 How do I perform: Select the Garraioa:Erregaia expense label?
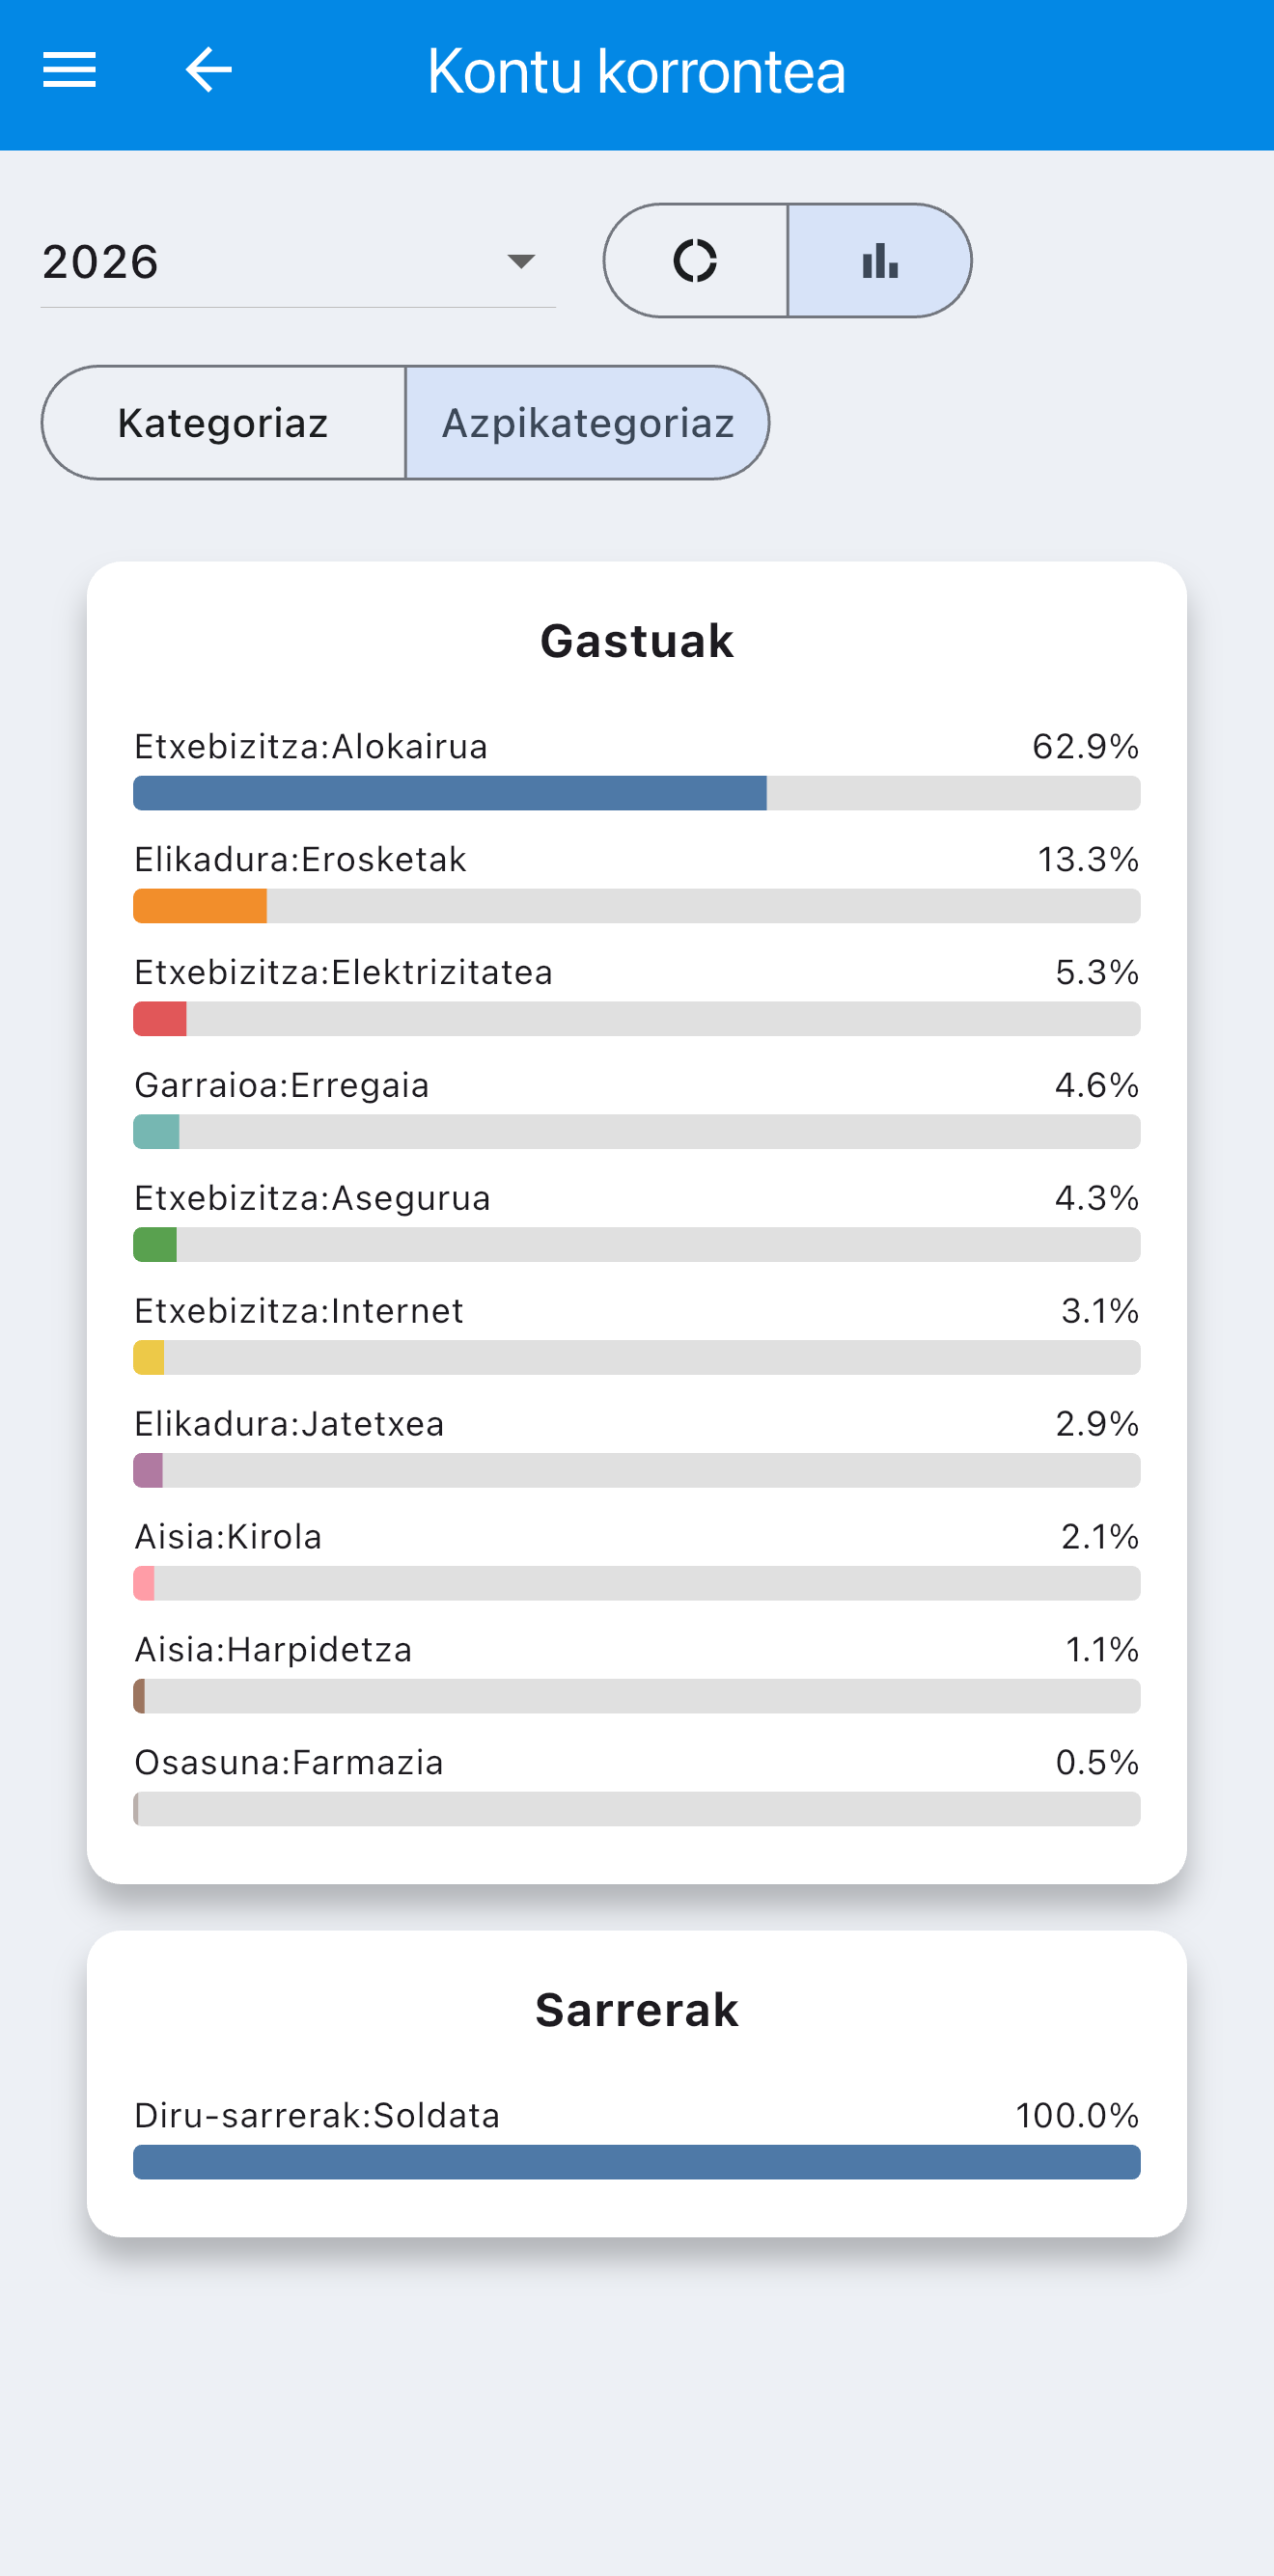[282, 1085]
